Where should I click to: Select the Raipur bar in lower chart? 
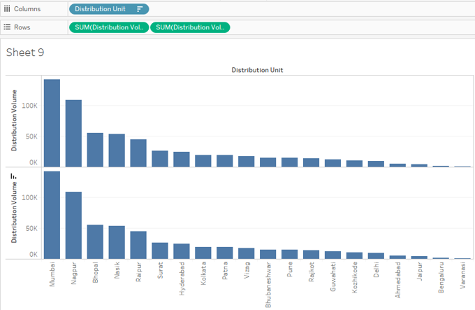pyautogui.click(x=138, y=245)
